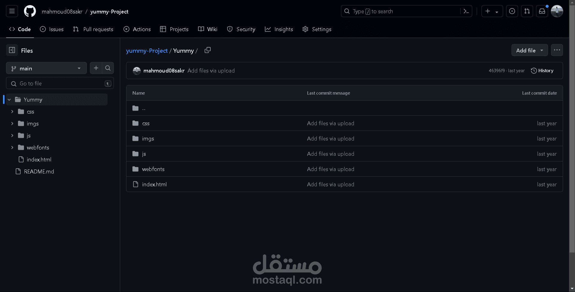Open the Wiki tab
The height and width of the screenshot is (292, 575).
[208, 29]
